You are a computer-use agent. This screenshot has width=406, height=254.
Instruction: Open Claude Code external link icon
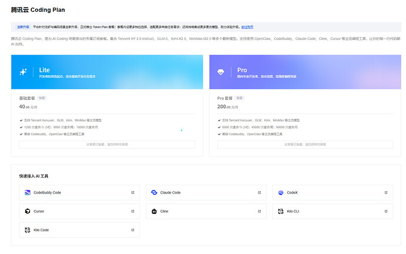coord(259,192)
